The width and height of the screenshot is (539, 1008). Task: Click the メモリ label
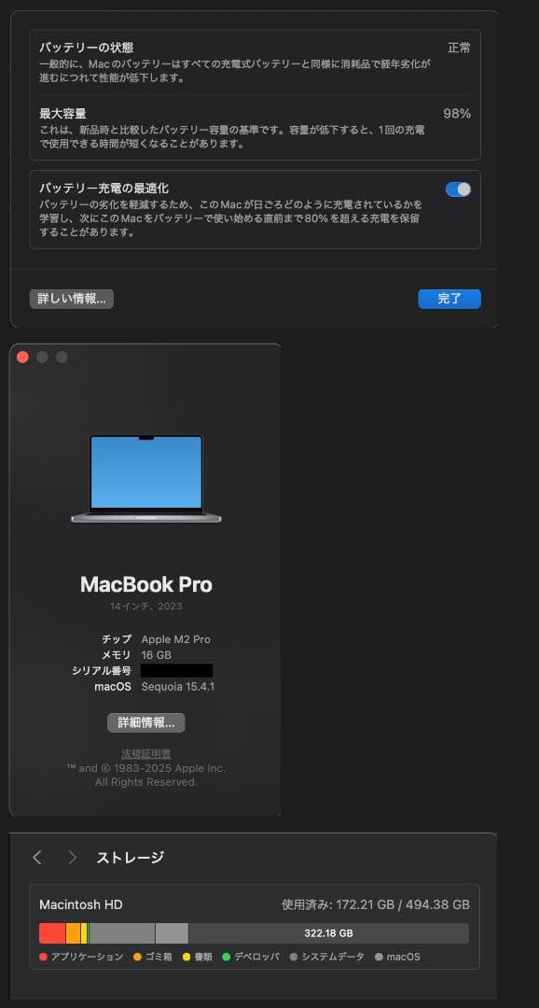[117, 655]
